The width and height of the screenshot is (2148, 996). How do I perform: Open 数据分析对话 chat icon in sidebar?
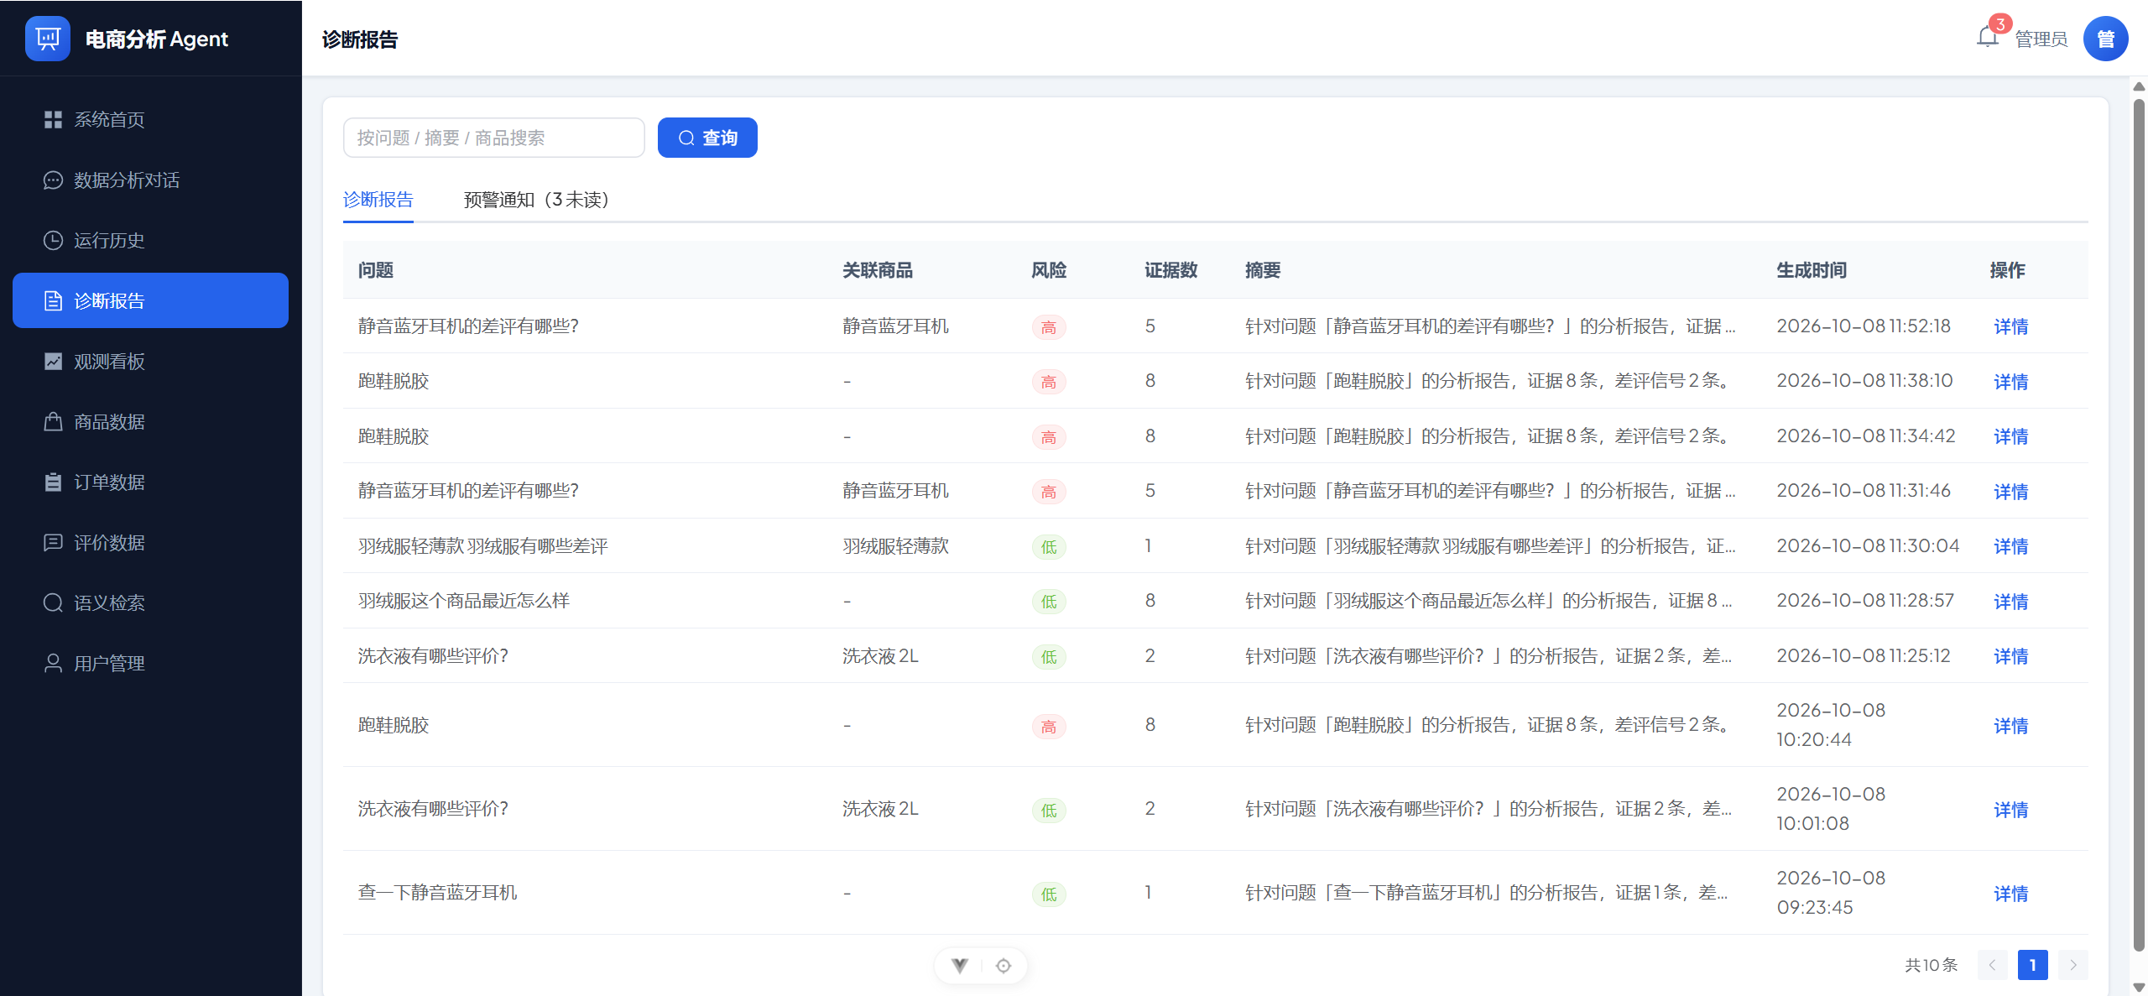(53, 180)
